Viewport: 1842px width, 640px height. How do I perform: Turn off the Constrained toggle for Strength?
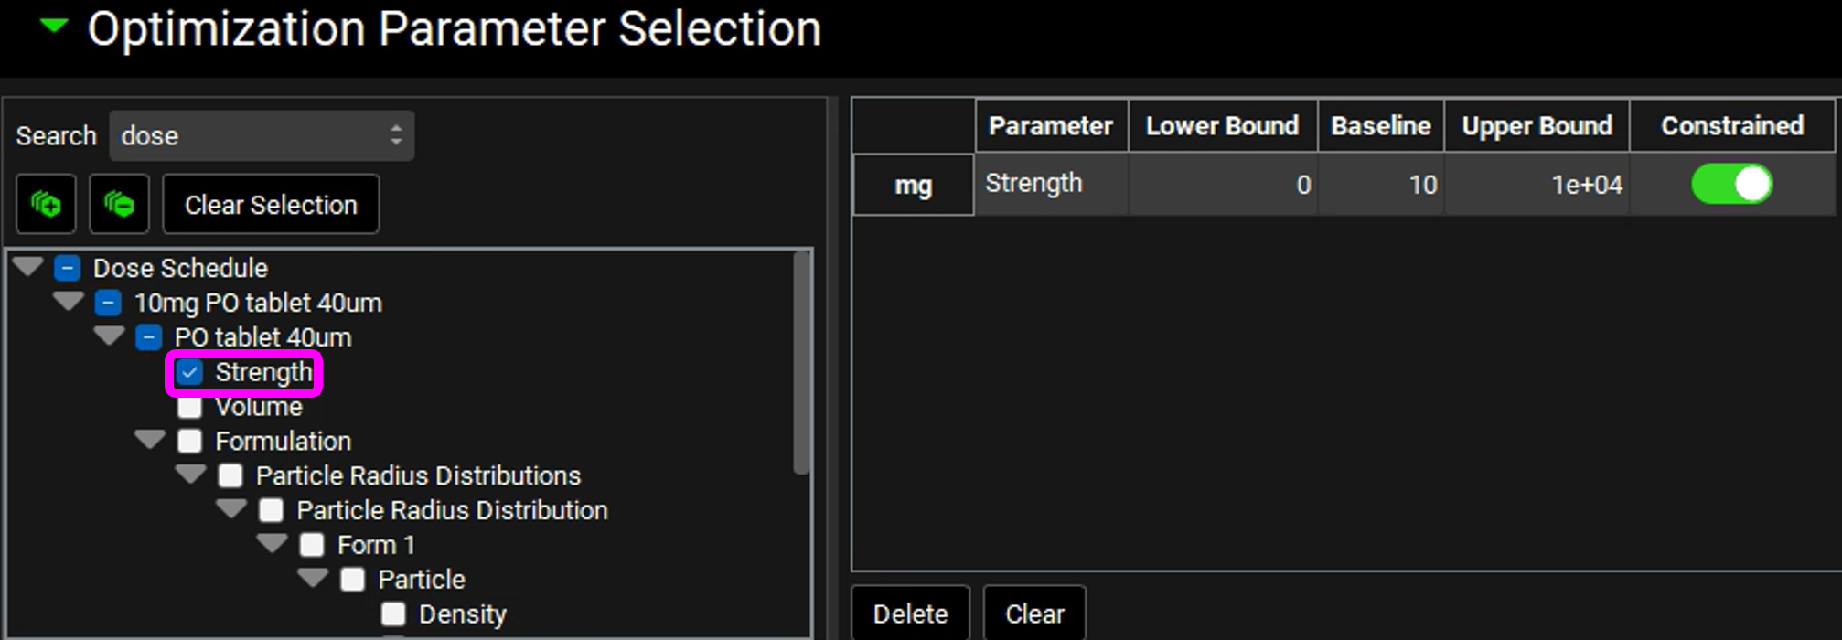point(1731,184)
